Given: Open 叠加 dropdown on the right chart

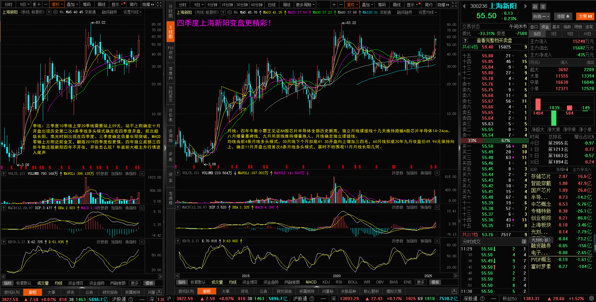Looking at the screenshot, I should (367, 4).
